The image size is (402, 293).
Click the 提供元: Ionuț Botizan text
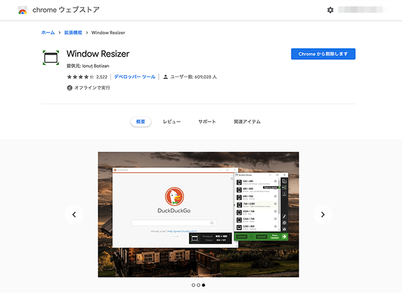click(x=88, y=66)
